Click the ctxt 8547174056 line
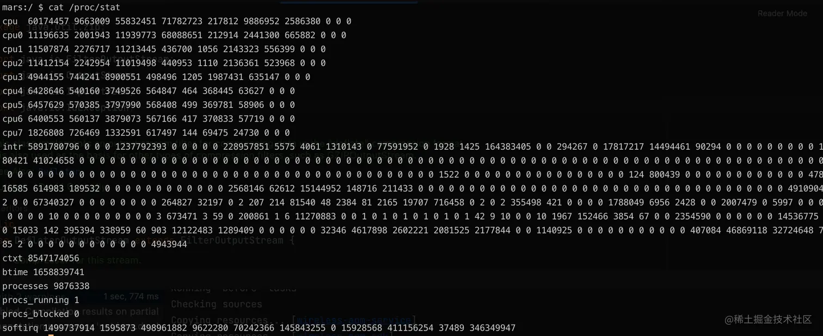Viewport: 823px width, 336px height. tap(41, 258)
